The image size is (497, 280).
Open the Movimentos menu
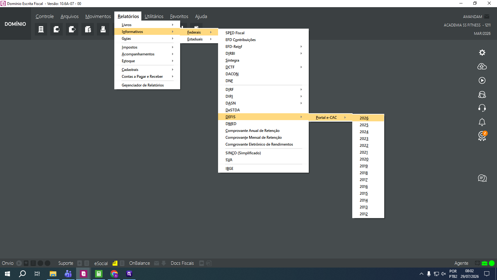tap(98, 16)
